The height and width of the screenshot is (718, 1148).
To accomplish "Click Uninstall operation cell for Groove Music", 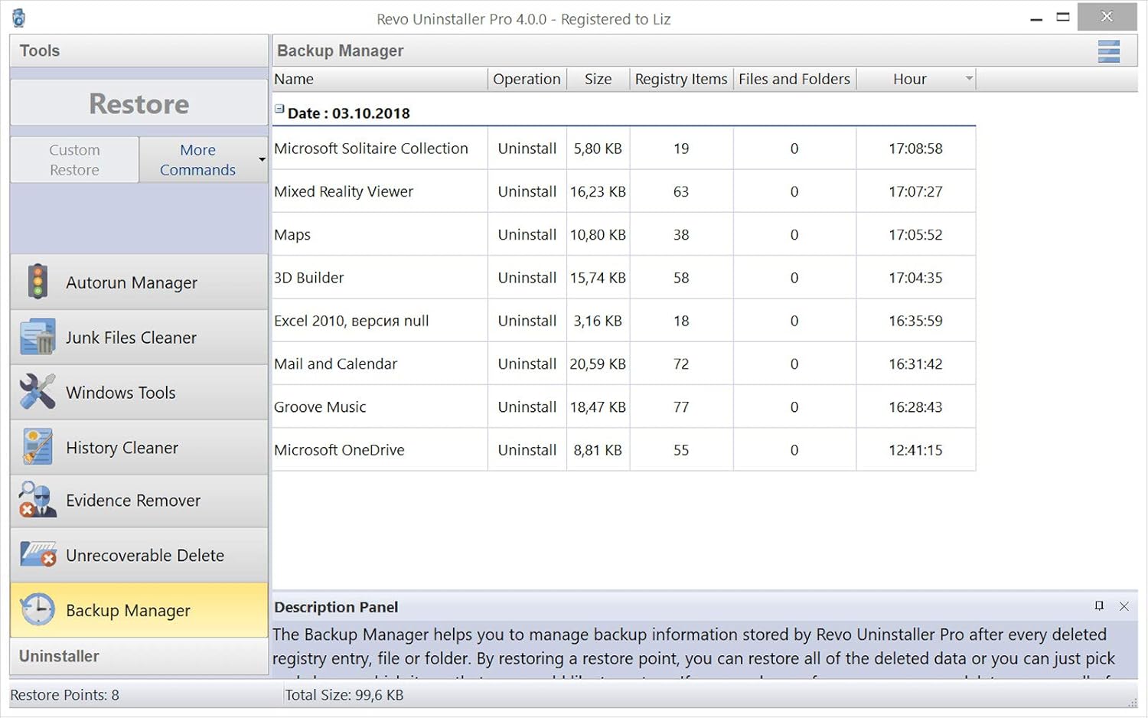I will pyautogui.click(x=527, y=406).
